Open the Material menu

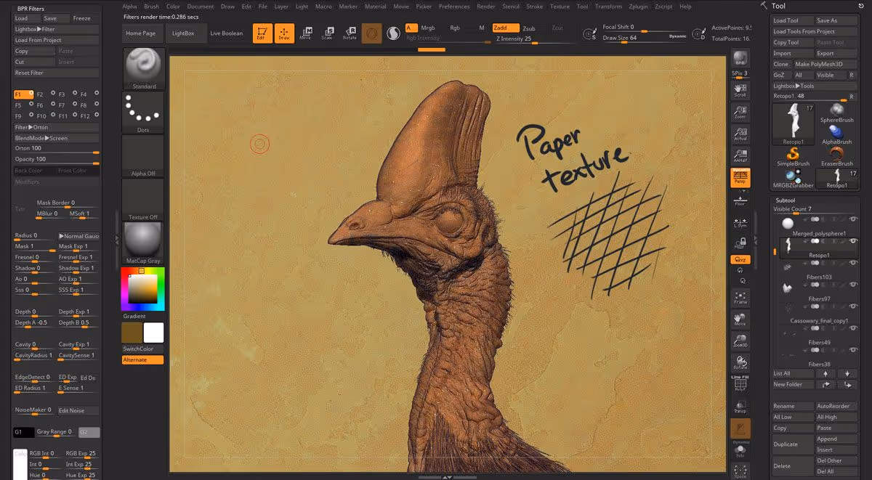pyautogui.click(x=375, y=7)
